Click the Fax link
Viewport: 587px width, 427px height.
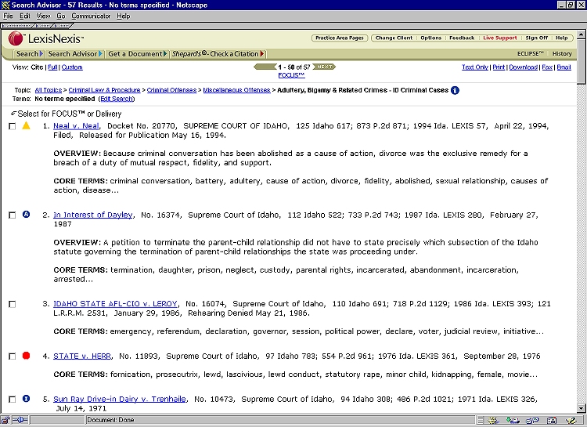pyautogui.click(x=547, y=67)
